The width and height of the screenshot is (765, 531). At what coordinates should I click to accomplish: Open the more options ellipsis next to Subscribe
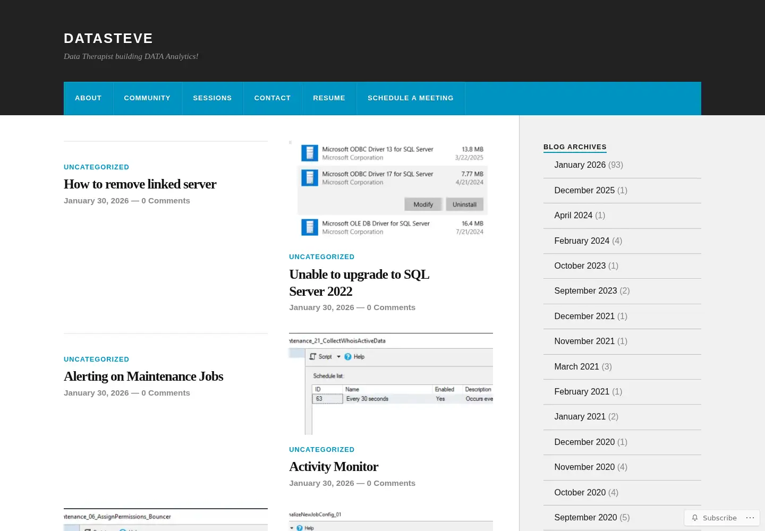(750, 518)
